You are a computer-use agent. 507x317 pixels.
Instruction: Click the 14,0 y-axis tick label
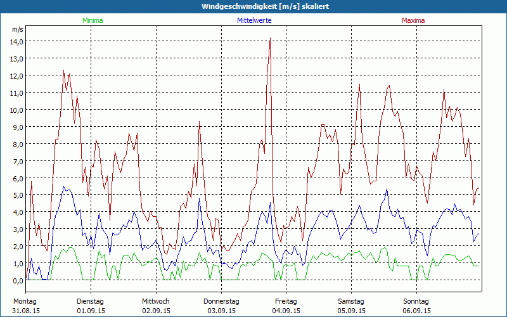point(16,41)
